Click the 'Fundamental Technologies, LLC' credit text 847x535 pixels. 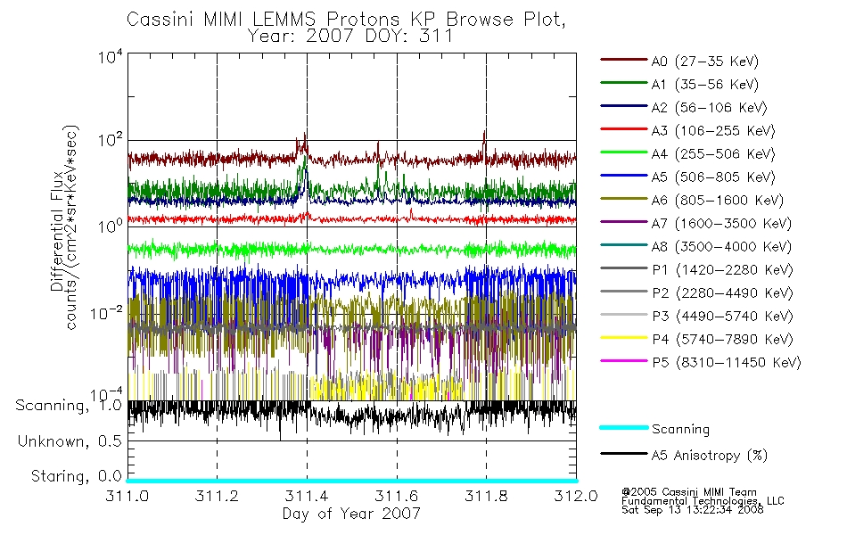coord(703,501)
